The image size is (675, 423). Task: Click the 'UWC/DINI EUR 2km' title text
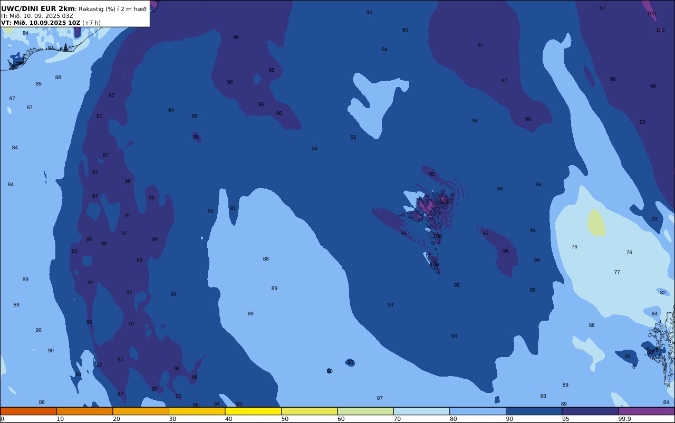click(x=38, y=8)
